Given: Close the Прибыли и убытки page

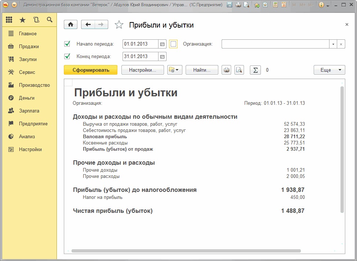Looking at the screenshot, I should point(347,24).
